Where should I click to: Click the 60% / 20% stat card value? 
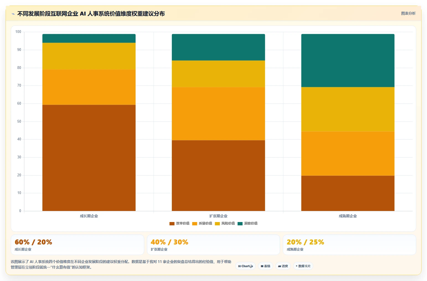click(33, 242)
